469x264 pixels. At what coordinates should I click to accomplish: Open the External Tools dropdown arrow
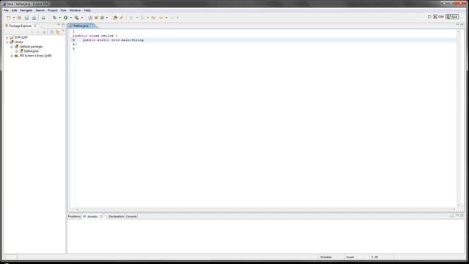82,18
